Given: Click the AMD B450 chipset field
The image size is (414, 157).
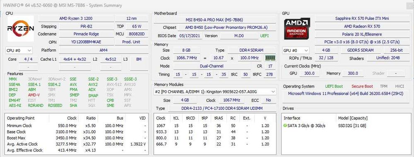Looking at the screenshot, I should (x=226, y=27).
